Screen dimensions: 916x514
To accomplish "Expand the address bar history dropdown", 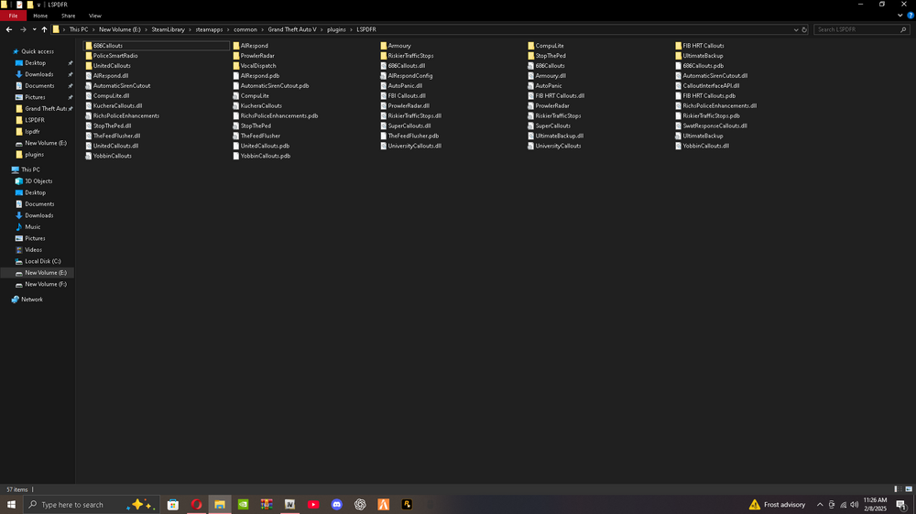I will tap(796, 29).
